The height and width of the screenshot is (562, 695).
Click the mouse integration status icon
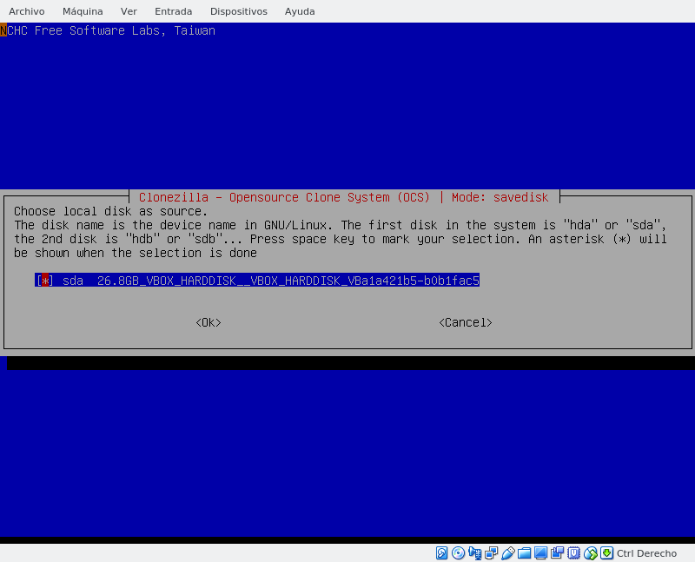coord(591,553)
